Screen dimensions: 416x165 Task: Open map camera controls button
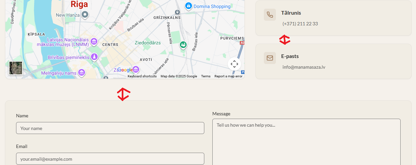click(x=234, y=64)
